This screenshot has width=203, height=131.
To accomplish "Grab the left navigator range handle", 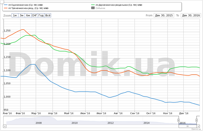I will coord(178,120).
